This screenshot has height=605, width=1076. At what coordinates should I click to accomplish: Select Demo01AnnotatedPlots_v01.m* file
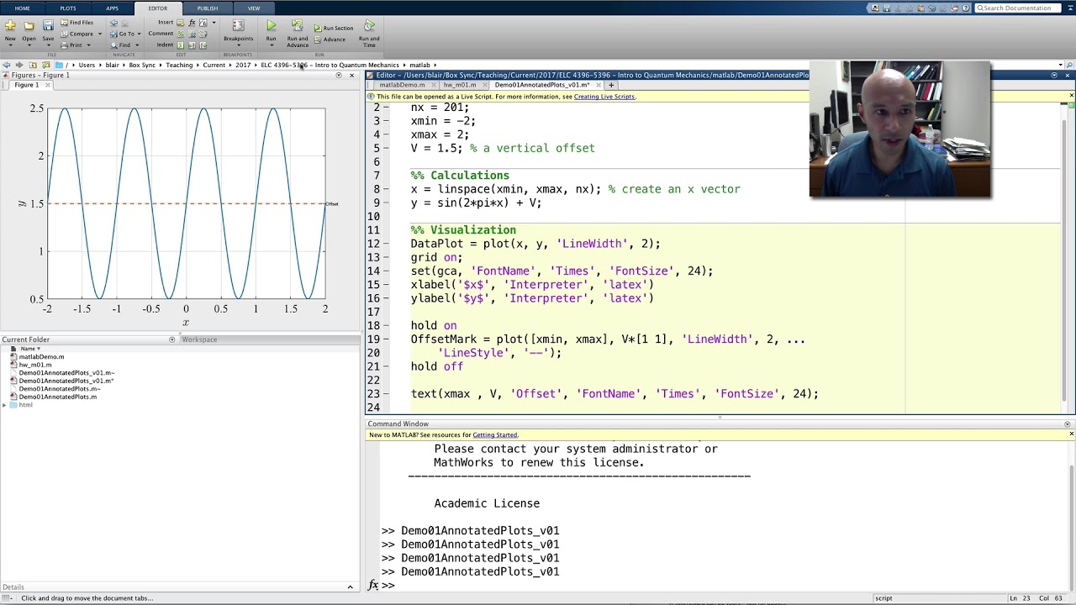[66, 381]
